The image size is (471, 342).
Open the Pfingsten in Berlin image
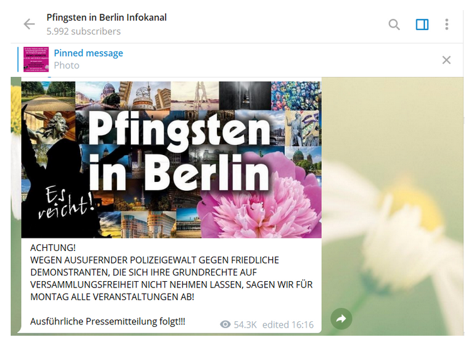171,160
